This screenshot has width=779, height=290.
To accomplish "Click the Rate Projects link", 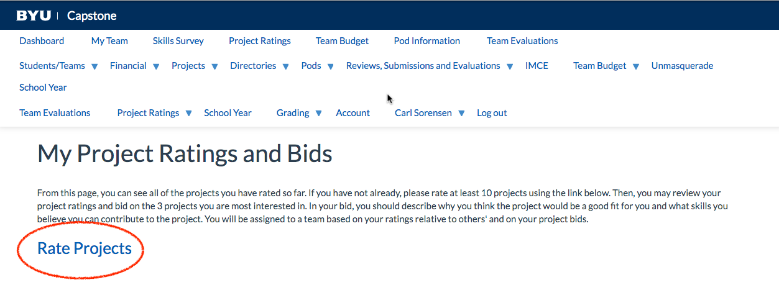I will [x=85, y=248].
